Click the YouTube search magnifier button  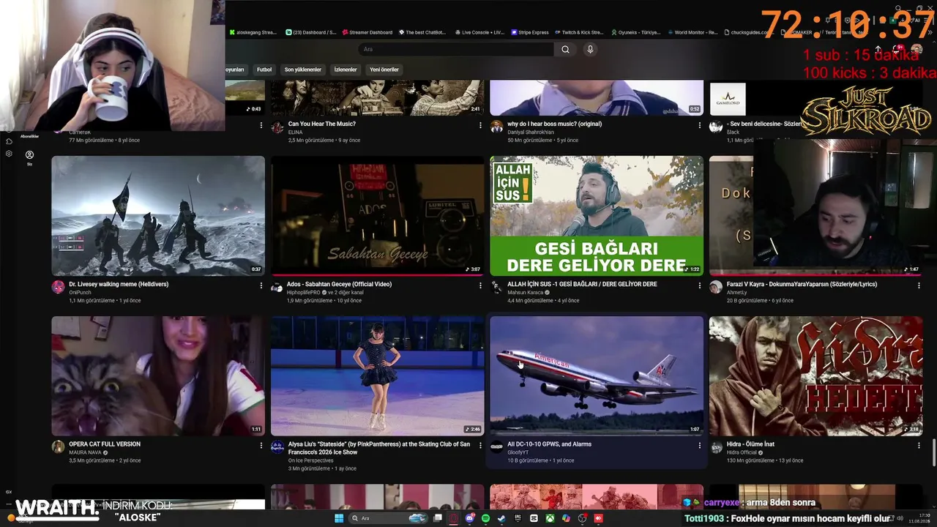(565, 50)
